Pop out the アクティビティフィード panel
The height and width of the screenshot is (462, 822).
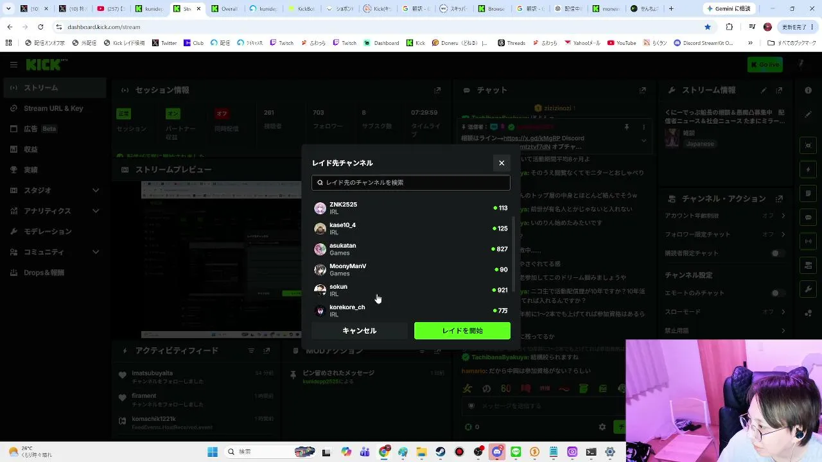[x=267, y=351]
